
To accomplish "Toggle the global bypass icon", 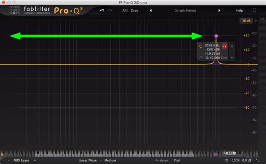I will [x=227, y=160].
